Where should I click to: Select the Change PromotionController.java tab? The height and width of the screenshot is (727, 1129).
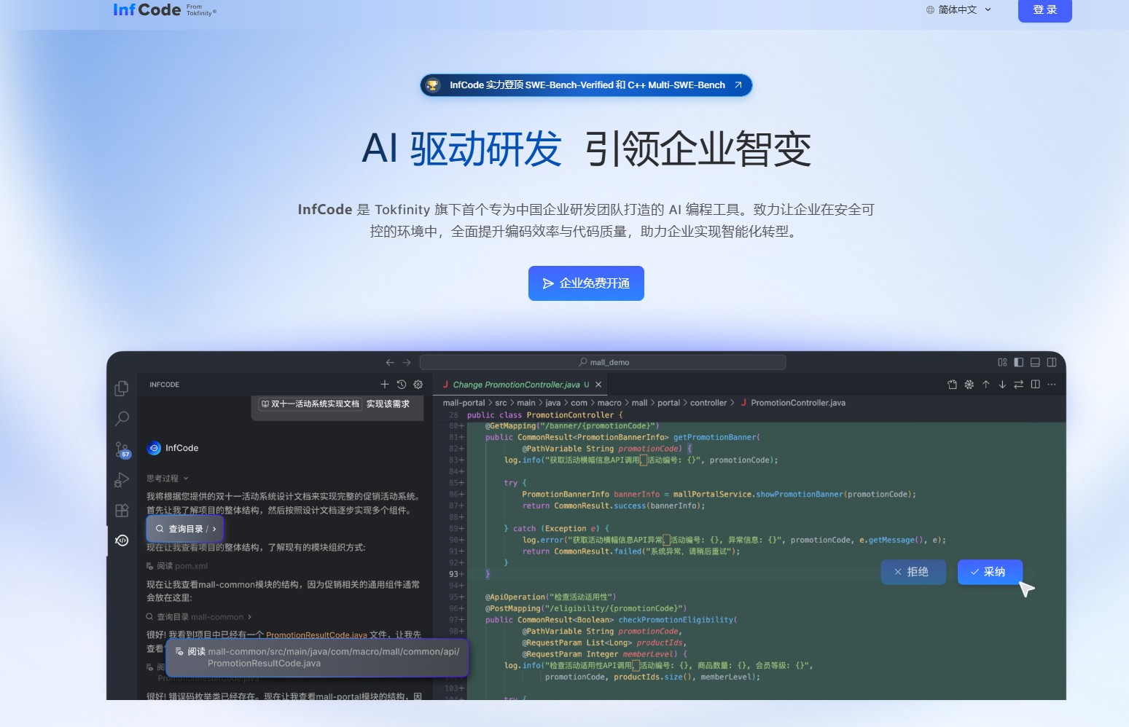pos(515,385)
